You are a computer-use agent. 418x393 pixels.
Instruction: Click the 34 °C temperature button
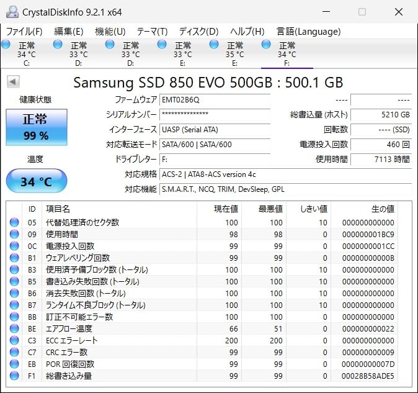36,181
